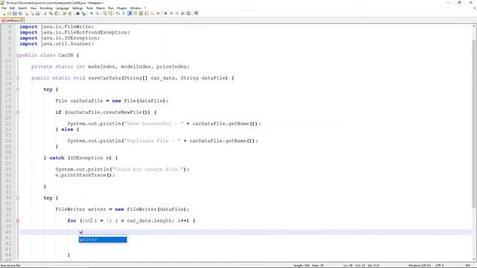Click the Open file toolbar icon
Viewport: 477px width, 268px height.
[9, 13]
